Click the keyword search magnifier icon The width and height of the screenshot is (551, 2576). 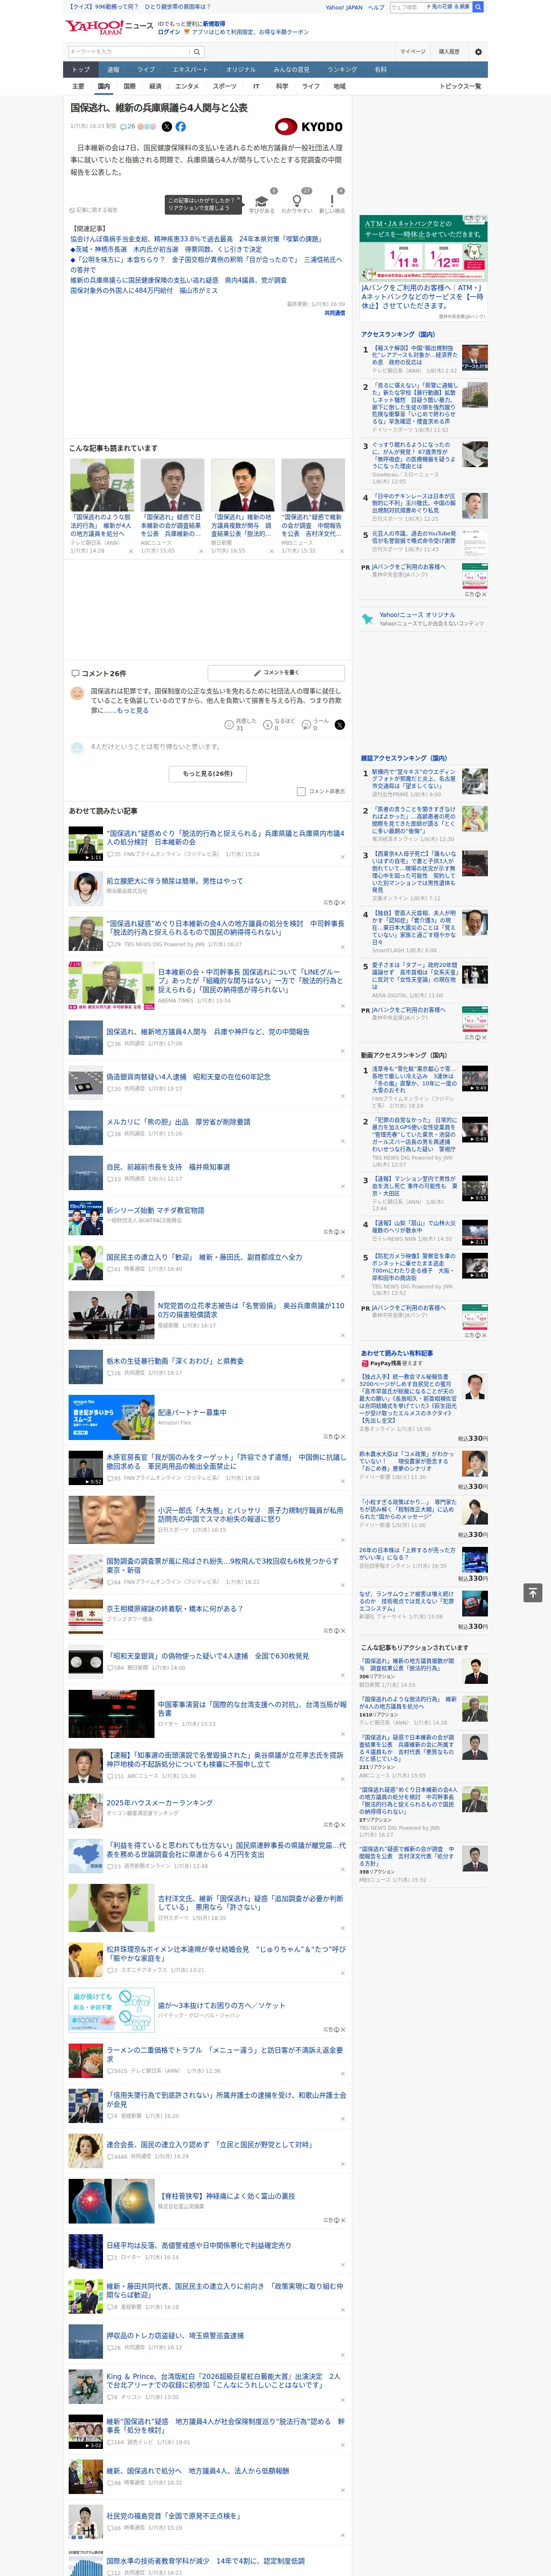tap(196, 52)
